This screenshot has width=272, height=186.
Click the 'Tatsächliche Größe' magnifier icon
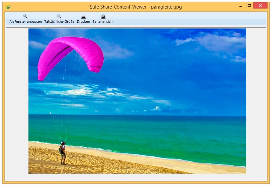point(59,16)
